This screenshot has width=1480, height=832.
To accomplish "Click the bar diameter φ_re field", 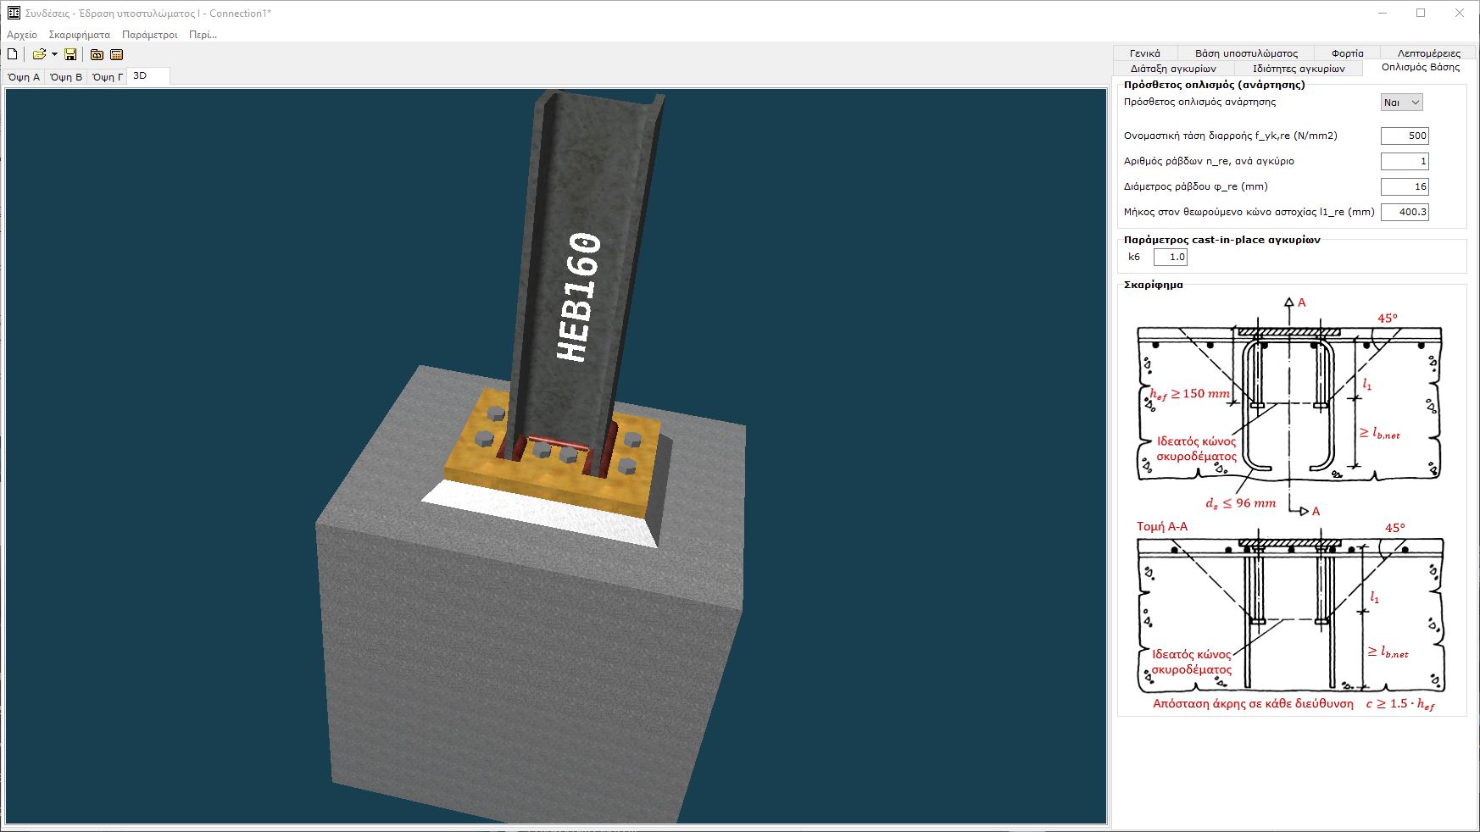I will [1405, 186].
